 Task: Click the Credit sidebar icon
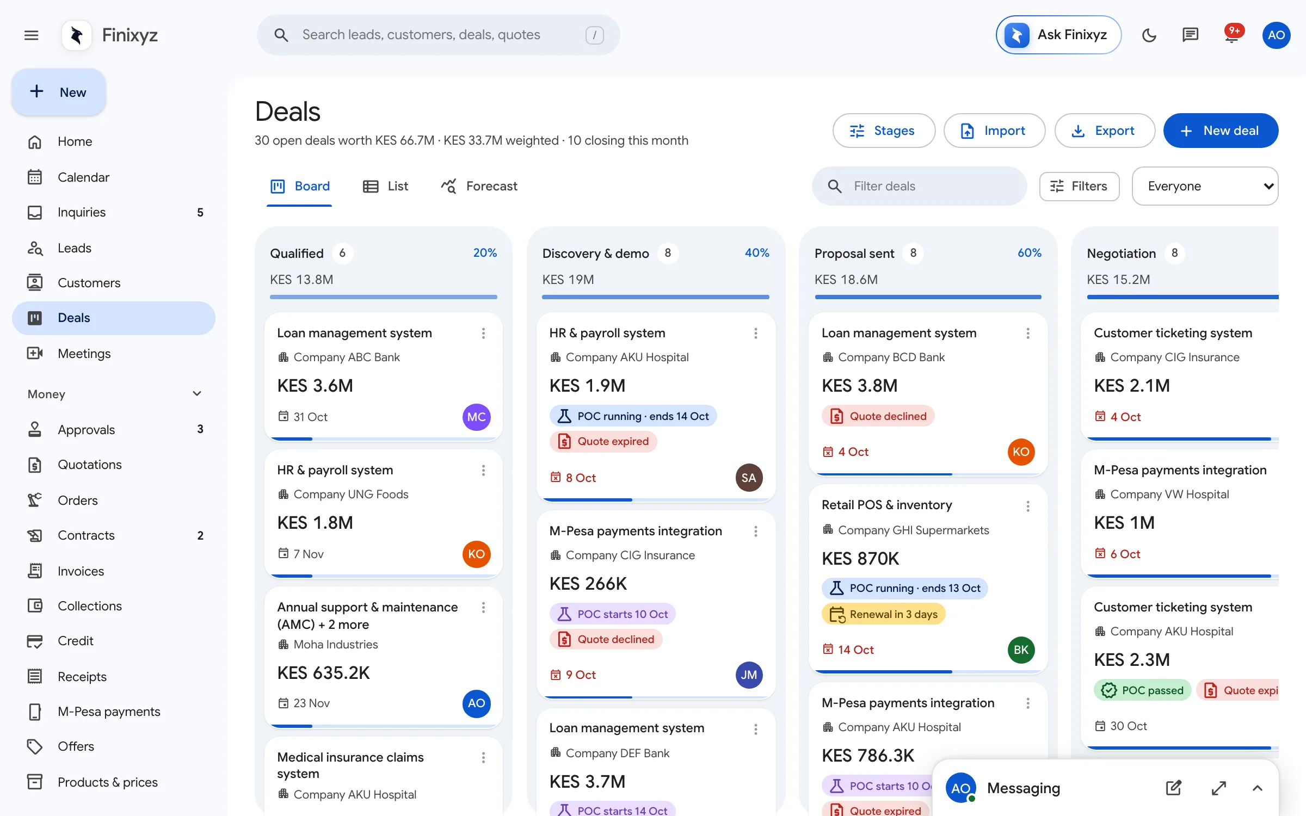[35, 641]
